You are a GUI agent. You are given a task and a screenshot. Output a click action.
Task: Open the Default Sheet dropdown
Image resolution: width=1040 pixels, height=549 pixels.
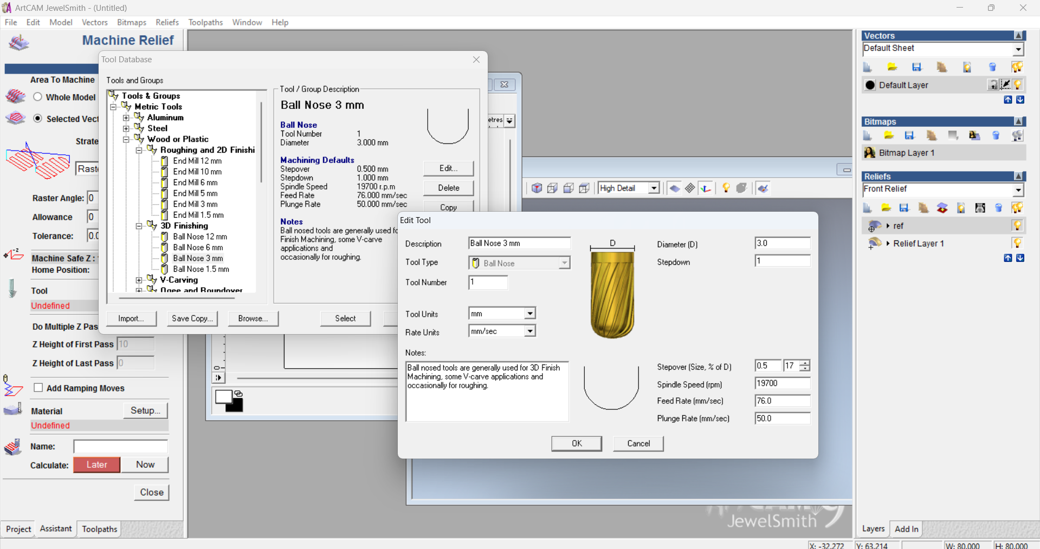click(x=1018, y=49)
